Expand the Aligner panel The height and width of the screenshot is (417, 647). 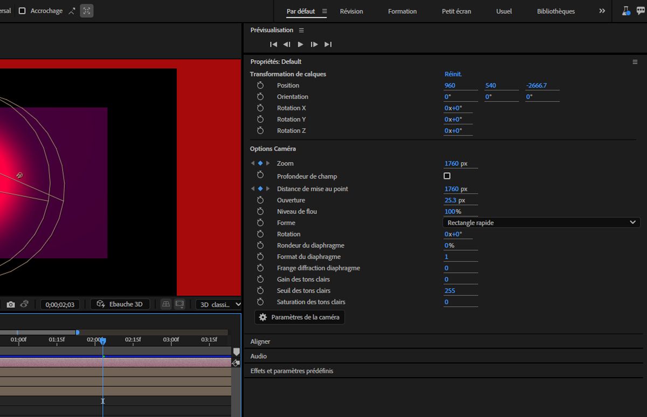[260, 342]
